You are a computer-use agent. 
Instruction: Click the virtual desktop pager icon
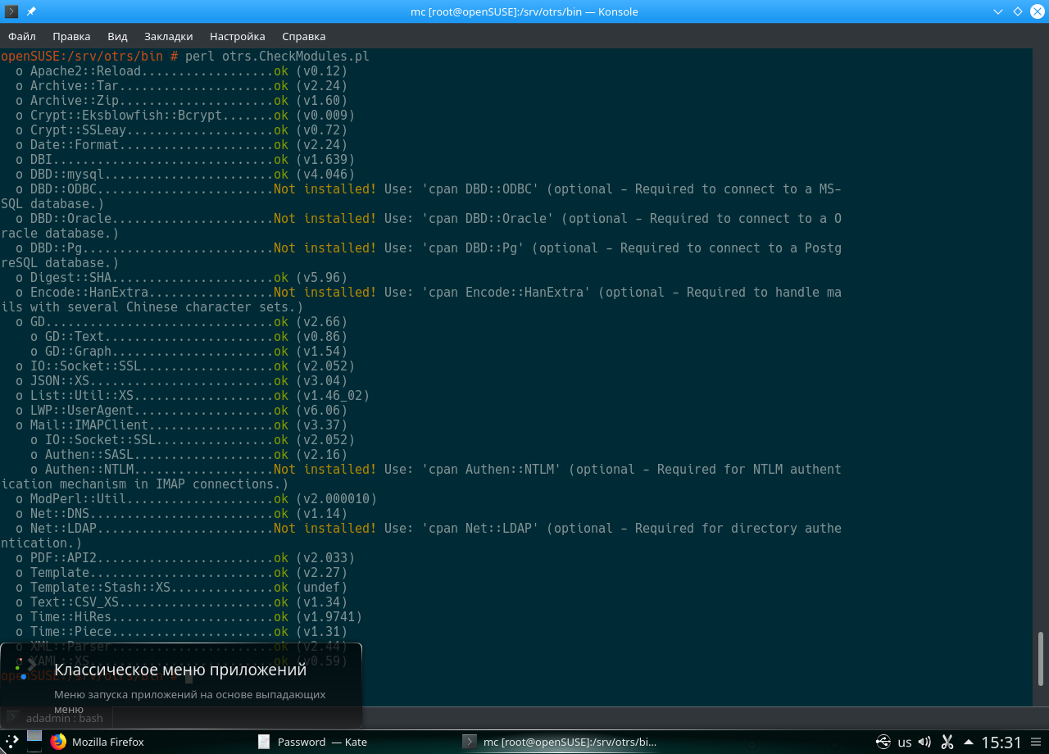34,741
